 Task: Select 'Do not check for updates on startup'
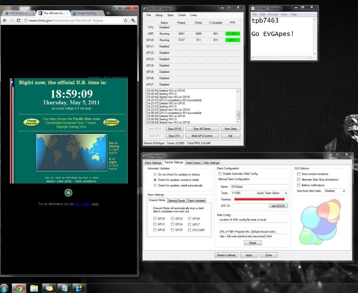pyautogui.click(x=155, y=174)
